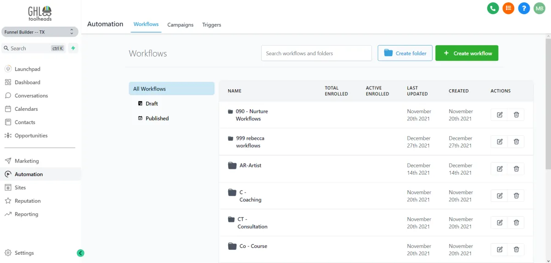551x263 pixels.
Task: Switch to the Triggers tab
Action: click(211, 25)
